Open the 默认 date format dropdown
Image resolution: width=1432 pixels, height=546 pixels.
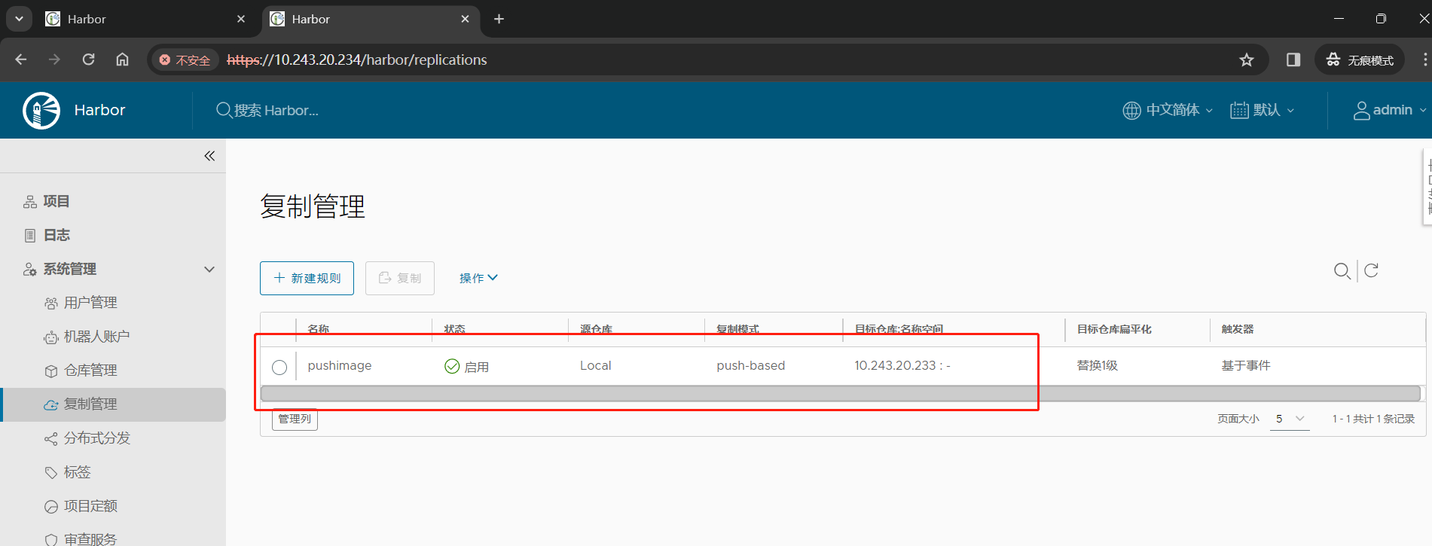[1263, 110]
